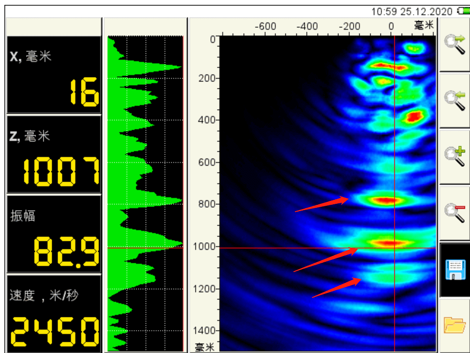Select the Z 毫米 depth readout
The image size is (470, 353).
54,154
